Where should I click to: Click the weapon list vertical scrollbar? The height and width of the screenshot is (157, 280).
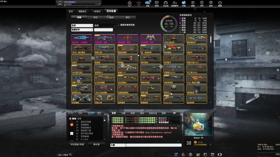point(211,39)
